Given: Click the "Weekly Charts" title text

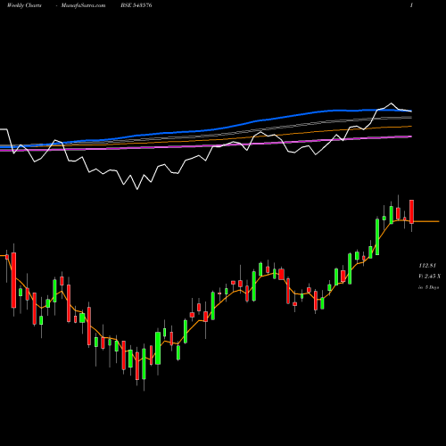Looking at the screenshot, I should (x=24, y=5).
